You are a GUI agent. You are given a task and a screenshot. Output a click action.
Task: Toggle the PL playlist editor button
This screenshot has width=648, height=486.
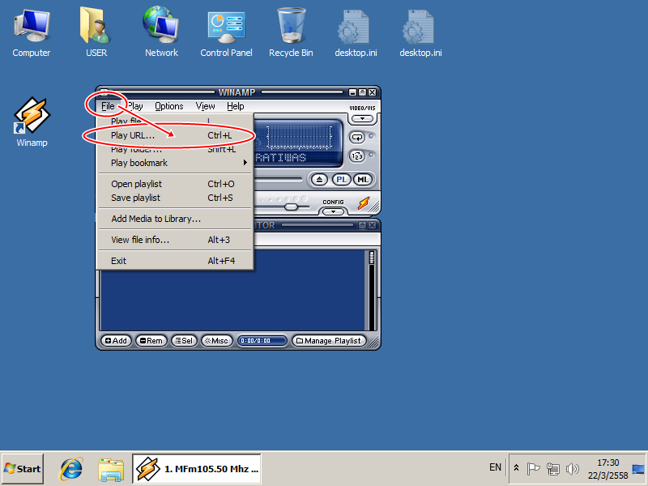(341, 180)
